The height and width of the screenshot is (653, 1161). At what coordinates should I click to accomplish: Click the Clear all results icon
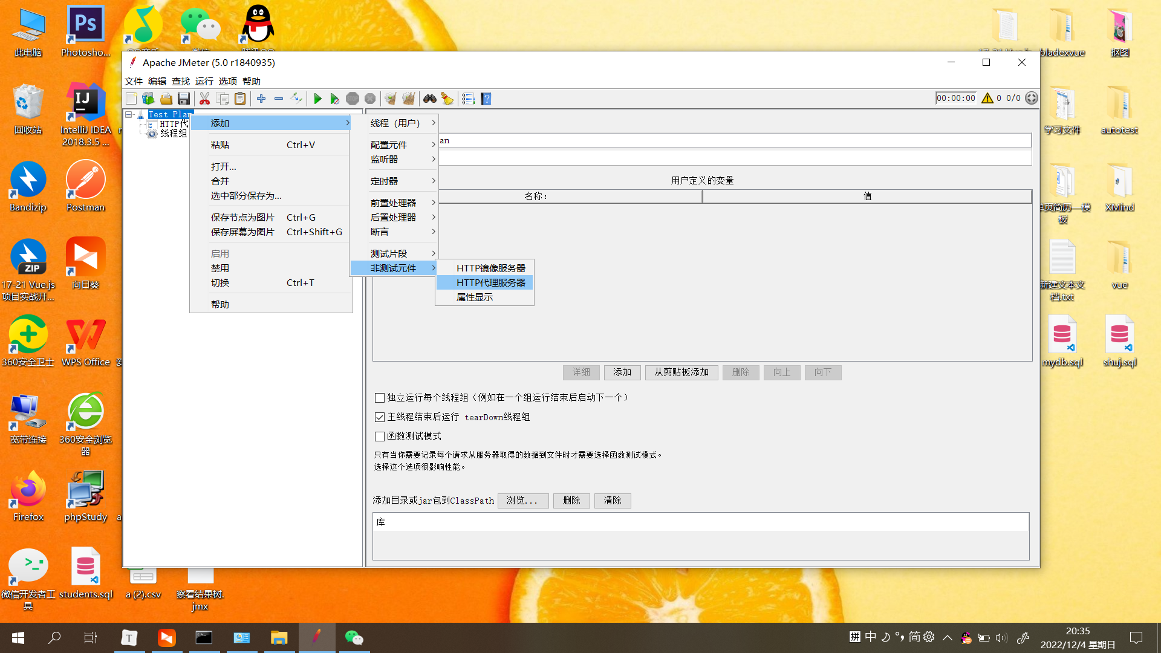[x=409, y=99]
